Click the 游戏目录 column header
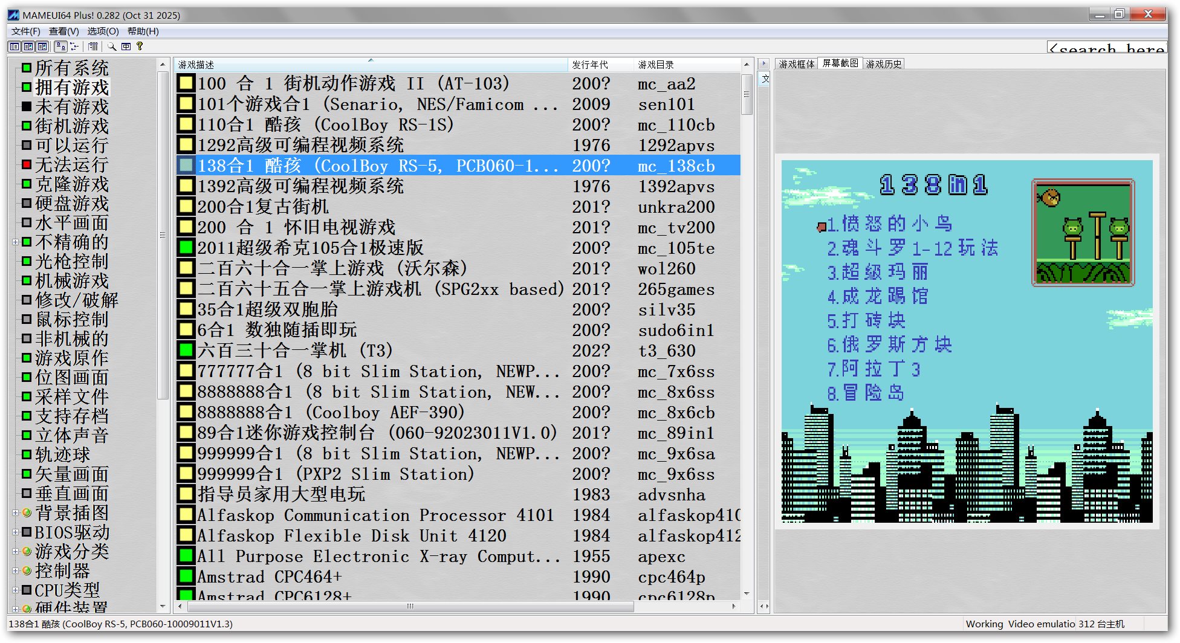The width and height of the screenshot is (1180, 643). [x=656, y=65]
